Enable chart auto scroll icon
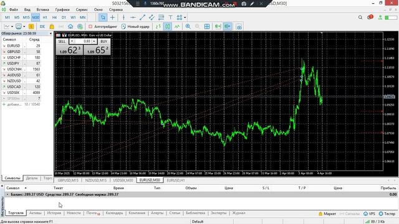The height and width of the screenshot is (224, 399). pos(218,27)
